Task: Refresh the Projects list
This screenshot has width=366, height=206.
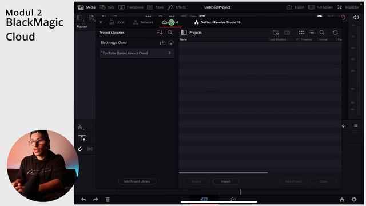Action: click(335, 33)
